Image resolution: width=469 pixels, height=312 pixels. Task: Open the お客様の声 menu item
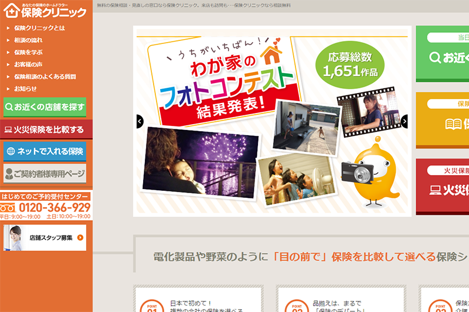pos(28,64)
